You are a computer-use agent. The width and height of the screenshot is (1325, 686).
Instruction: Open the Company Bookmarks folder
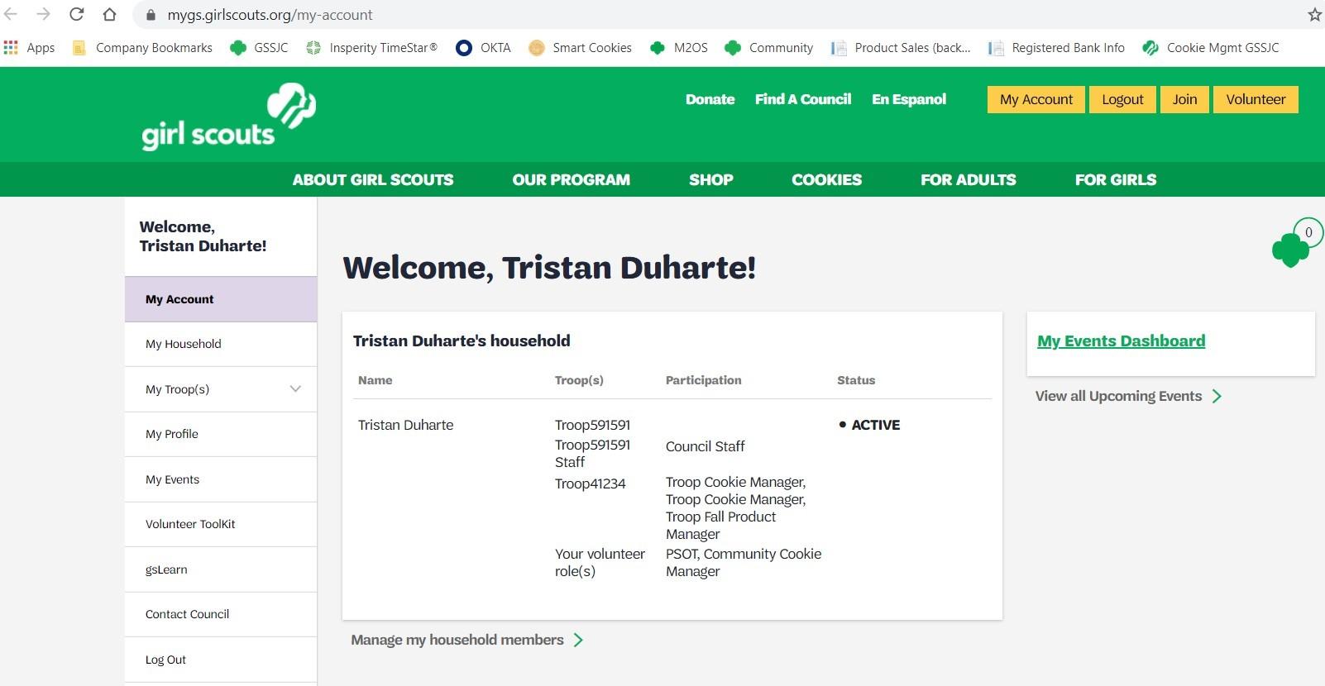pos(142,48)
